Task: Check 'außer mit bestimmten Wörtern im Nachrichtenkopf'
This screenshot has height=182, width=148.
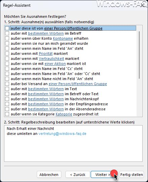Action: pos(7,99)
